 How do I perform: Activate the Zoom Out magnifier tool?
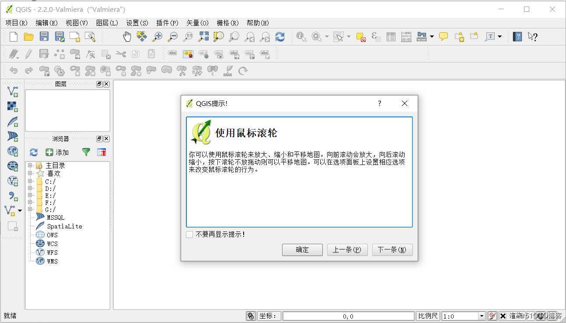(x=173, y=37)
